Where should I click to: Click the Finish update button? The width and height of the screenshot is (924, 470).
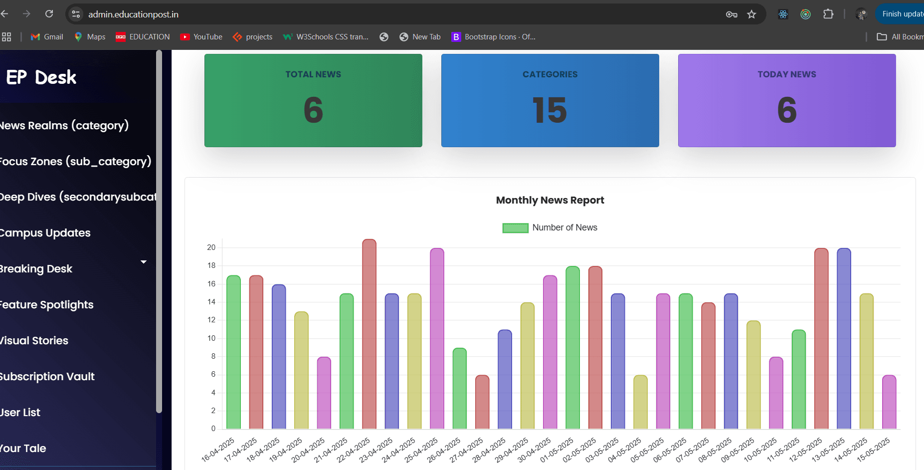pos(903,13)
